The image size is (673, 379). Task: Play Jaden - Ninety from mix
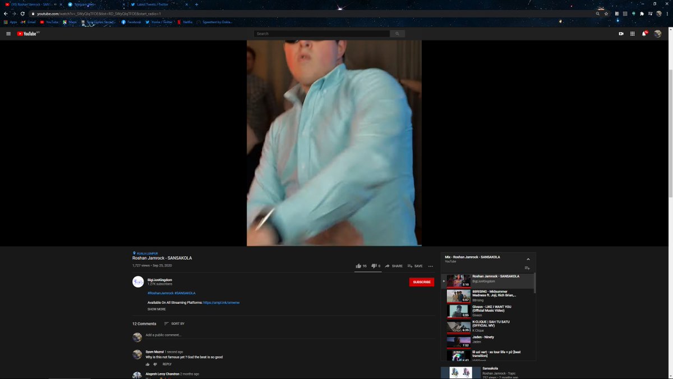[487, 341]
